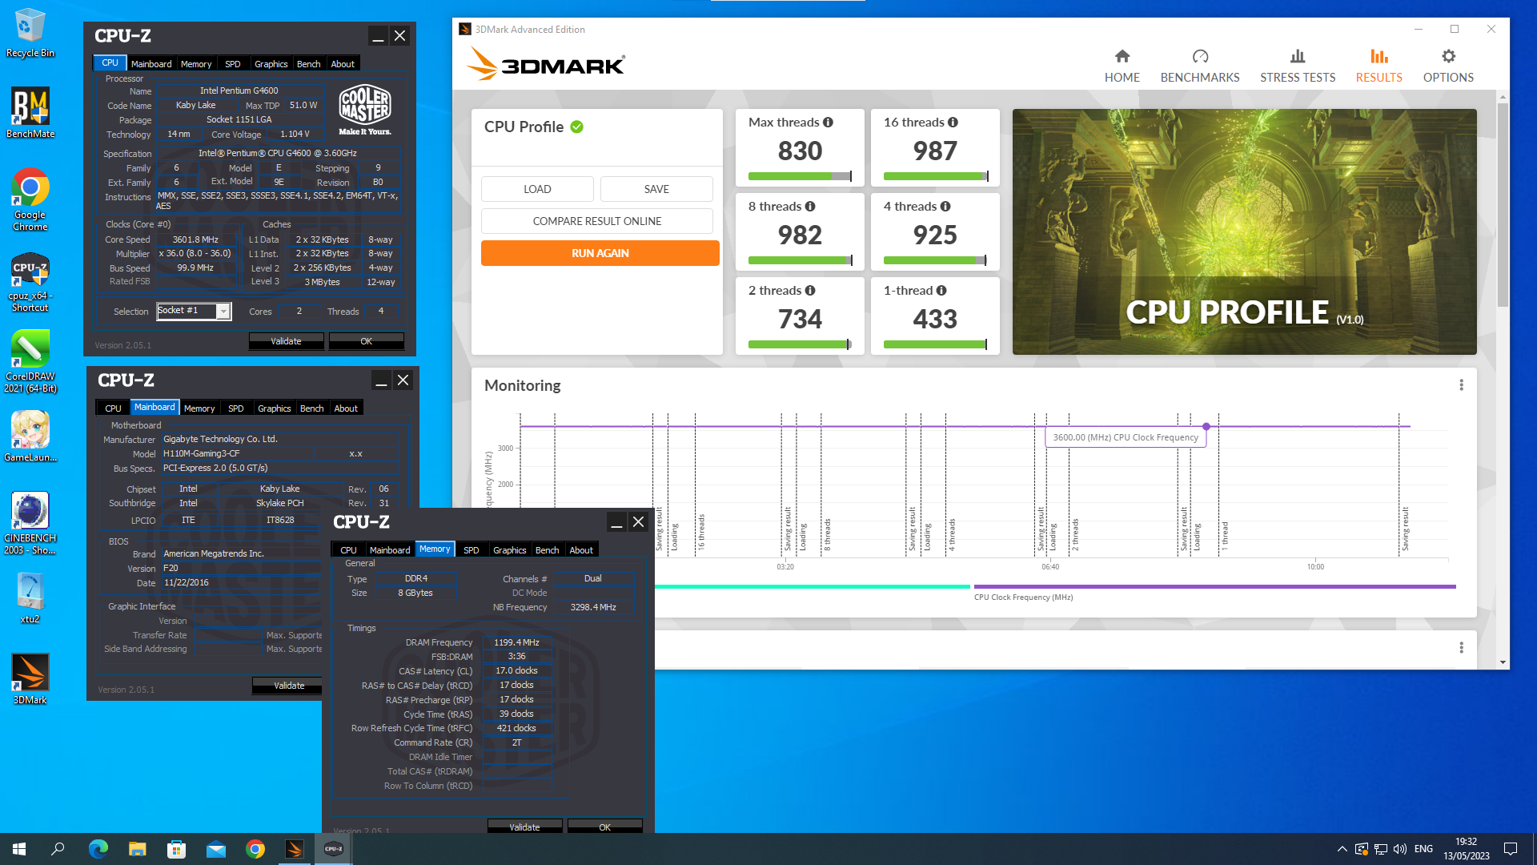The image size is (1537, 865).
Task: Open 3DMark desktop shortcut
Action: coord(30,679)
